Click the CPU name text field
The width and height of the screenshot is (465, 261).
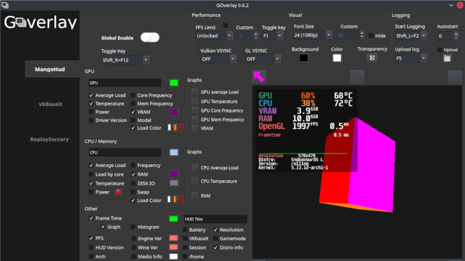[x=125, y=152]
